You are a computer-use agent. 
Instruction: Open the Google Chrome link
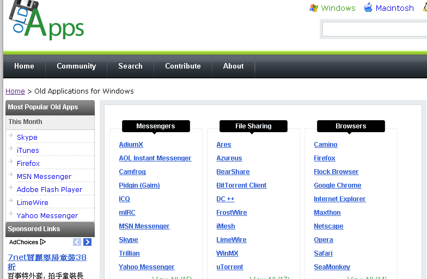tap(338, 185)
